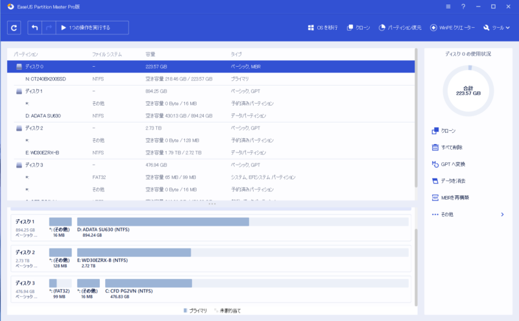The image size is (519, 321).
Task: Sort by 容量 column header
Action: [x=151, y=54]
